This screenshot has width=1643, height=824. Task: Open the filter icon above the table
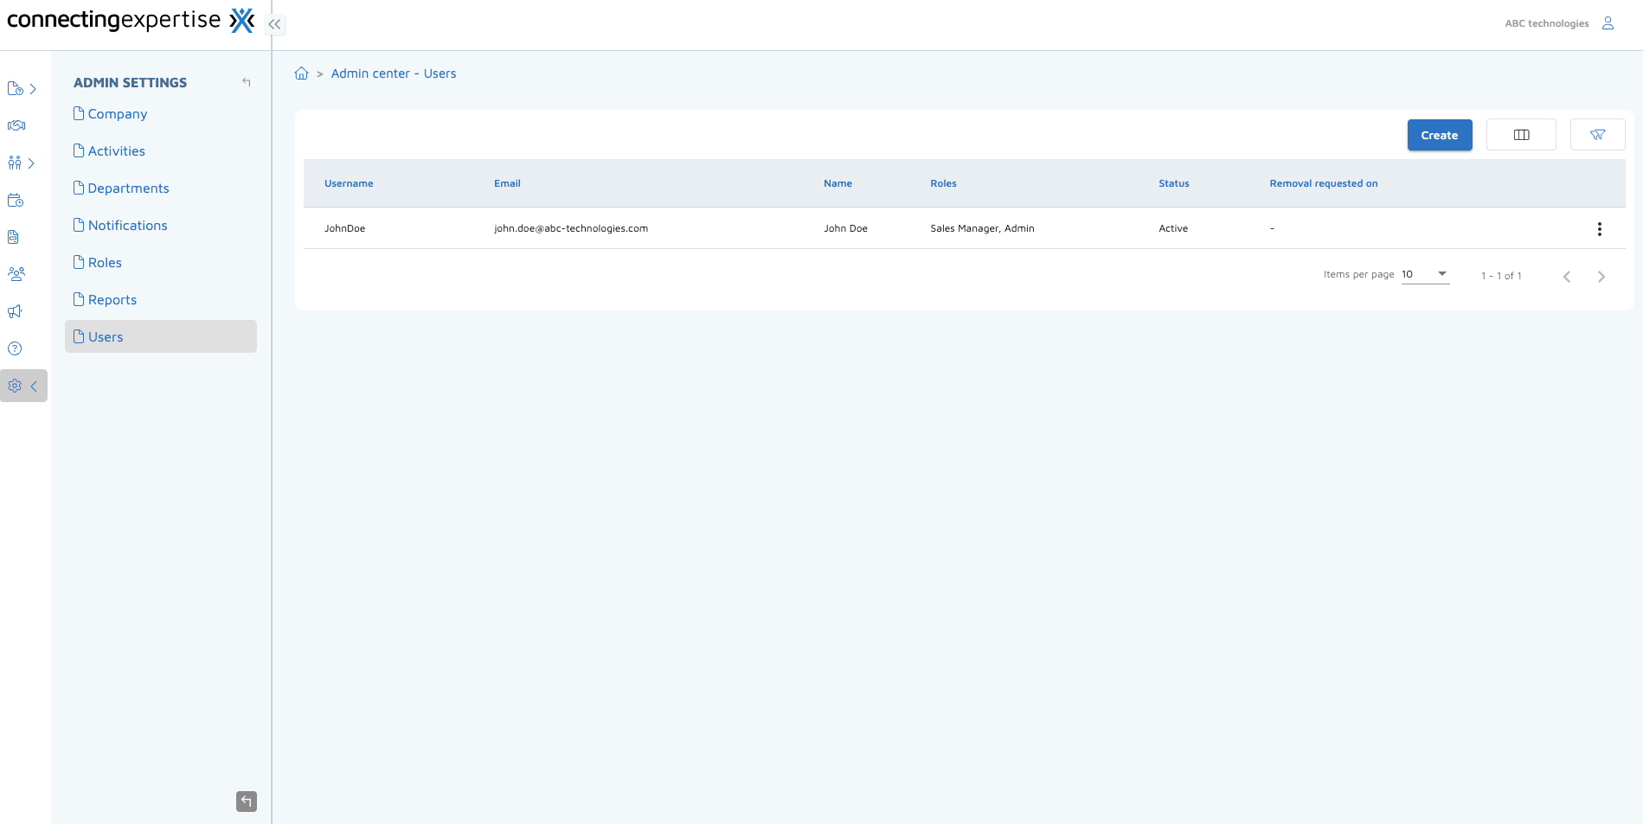(x=1597, y=134)
